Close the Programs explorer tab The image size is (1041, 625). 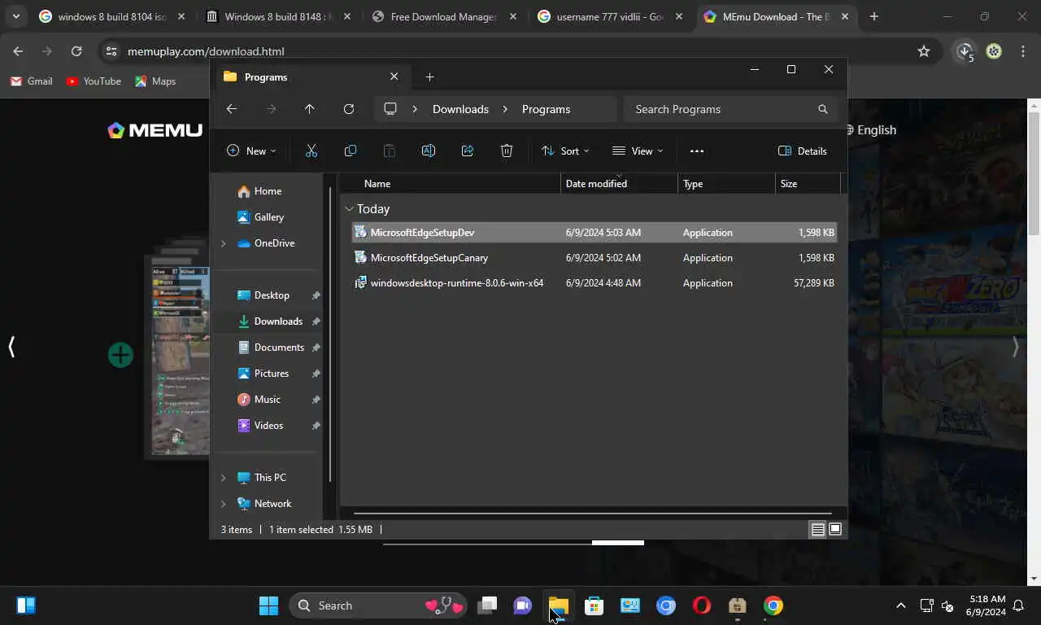coord(394,76)
